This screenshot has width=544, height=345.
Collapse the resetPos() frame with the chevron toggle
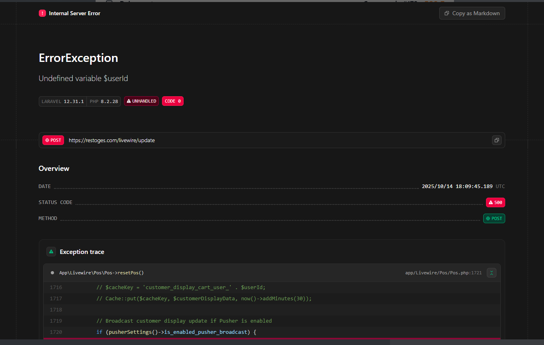pyautogui.click(x=492, y=273)
